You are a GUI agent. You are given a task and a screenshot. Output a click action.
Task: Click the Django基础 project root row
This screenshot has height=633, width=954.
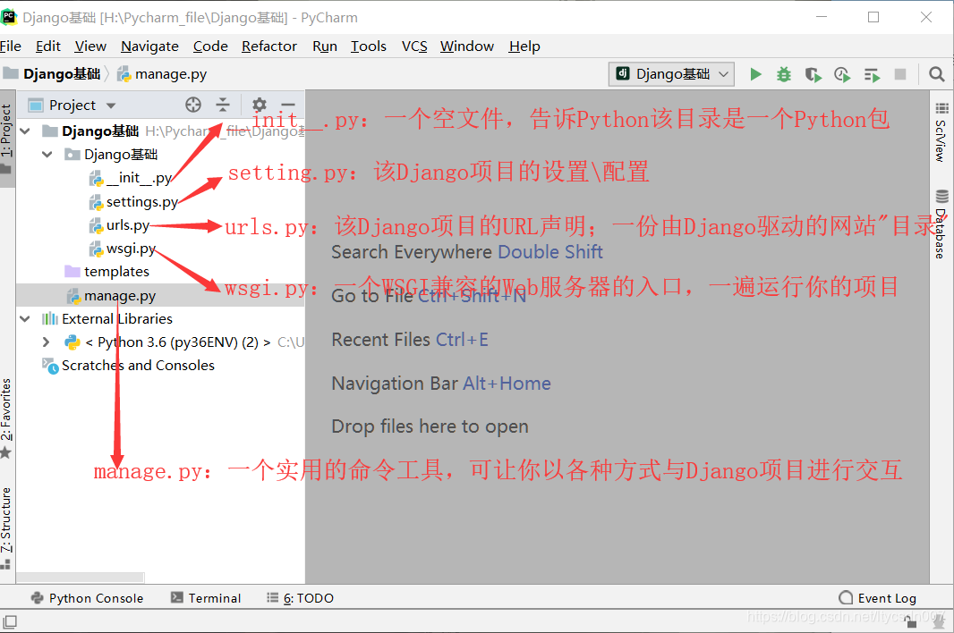(x=160, y=131)
